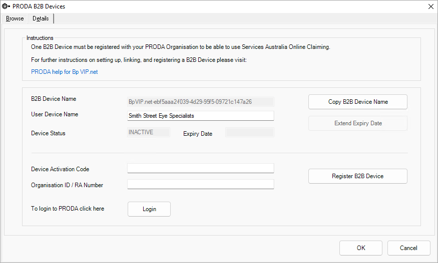The height and width of the screenshot is (263, 438).
Task: Click the 'B2B Device Name' label
Action: coord(54,99)
